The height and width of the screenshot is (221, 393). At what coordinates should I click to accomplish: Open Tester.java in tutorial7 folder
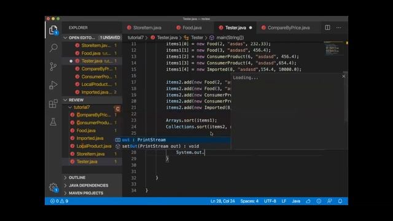point(92,161)
